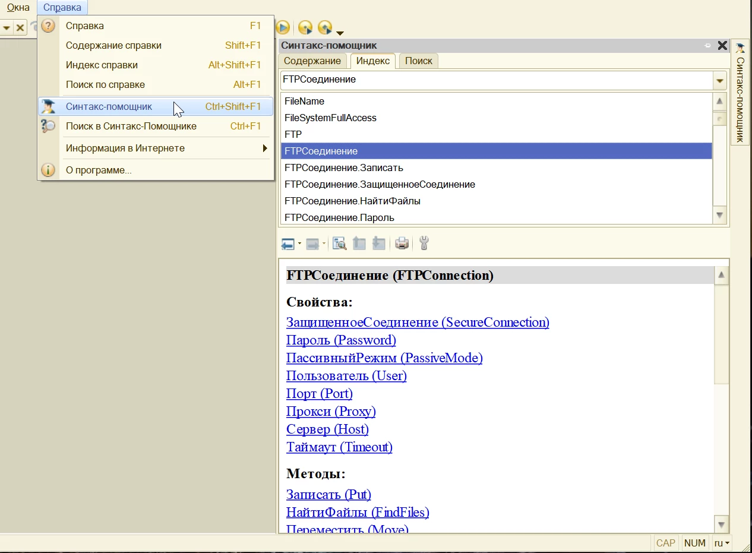
Task: Switch to the Поиск tab
Action: (419, 61)
